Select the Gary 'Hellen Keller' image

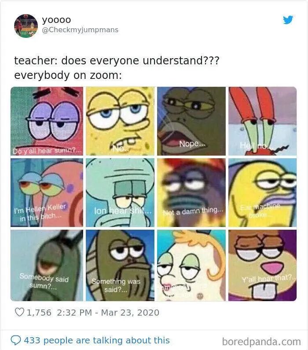click(47, 193)
